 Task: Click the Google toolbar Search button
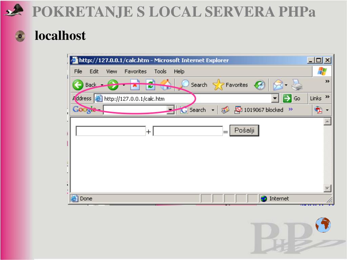(193, 110)
